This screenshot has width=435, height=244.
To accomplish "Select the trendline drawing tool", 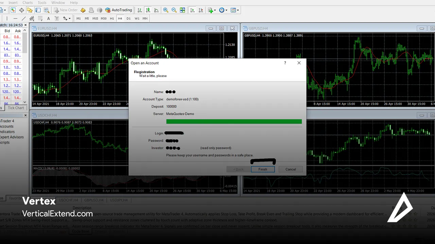I will coord(23,18).
